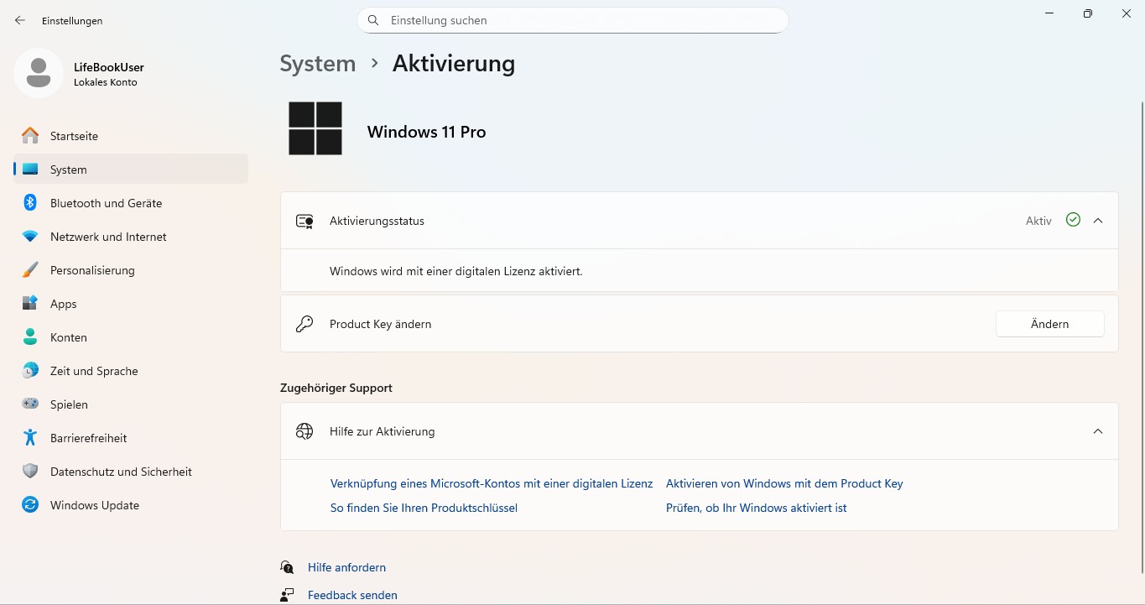Open Bluetooth und Geräte via its icon

(x=30, y=203)
